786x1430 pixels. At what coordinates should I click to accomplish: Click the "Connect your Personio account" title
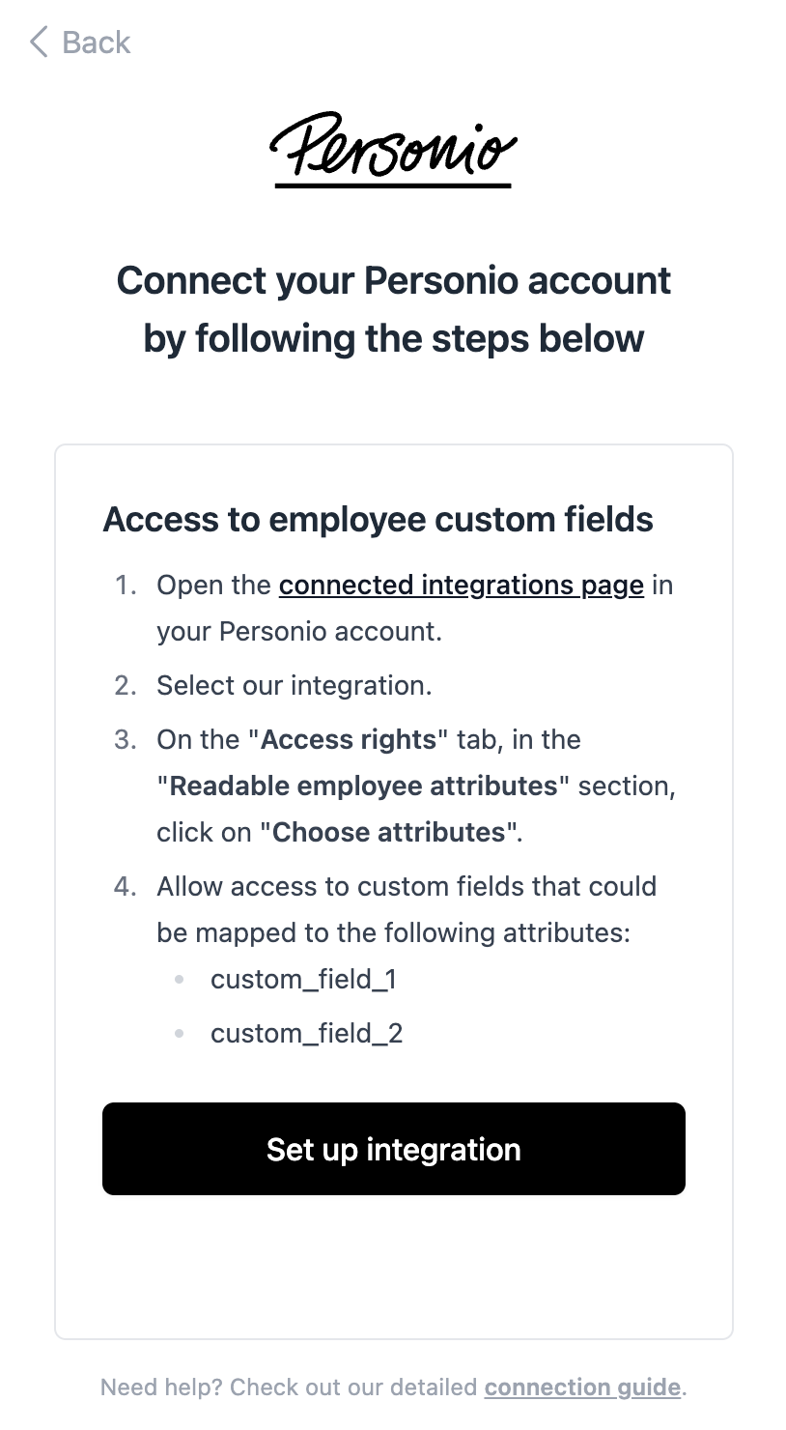click(x=393, y=281)
